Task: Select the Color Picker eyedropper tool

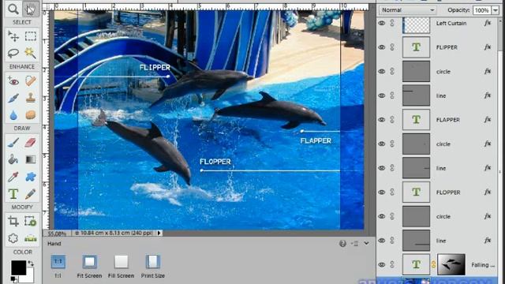Action: pyautogui.click(x=13, y=177)
